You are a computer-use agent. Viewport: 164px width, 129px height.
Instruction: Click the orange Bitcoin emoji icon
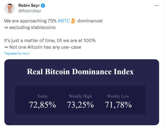click(x=73, y=21)
